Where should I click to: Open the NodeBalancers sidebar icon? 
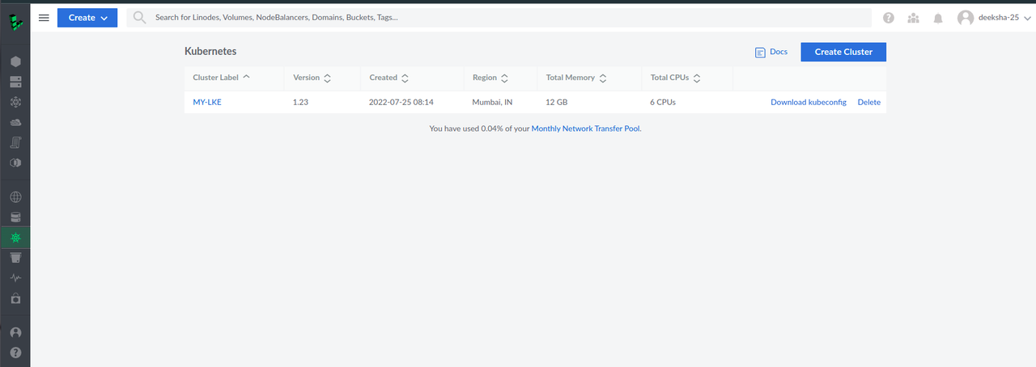[15, 102]
